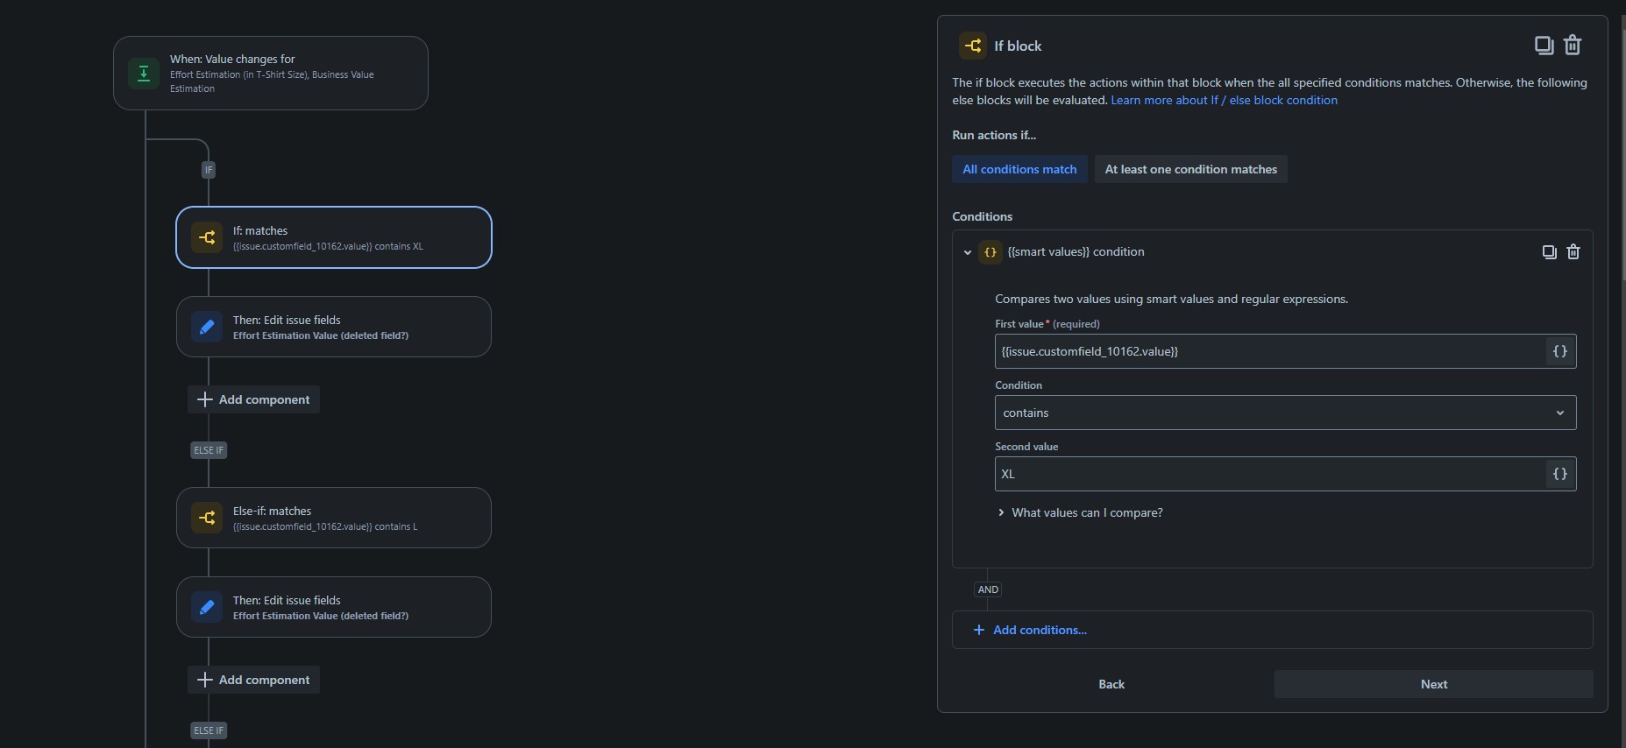This screenshot has height=748, width=1626.
Task: Click the yellow branch icon on Else-if: matches
Action: [207, 518]
